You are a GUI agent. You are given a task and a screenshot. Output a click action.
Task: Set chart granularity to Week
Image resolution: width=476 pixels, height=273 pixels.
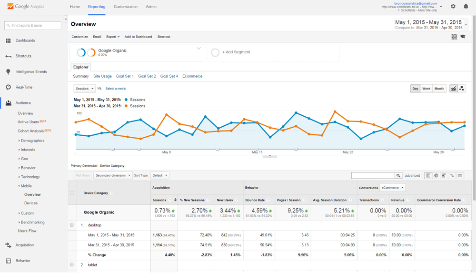pyautogui.click(x=426, y=89)
